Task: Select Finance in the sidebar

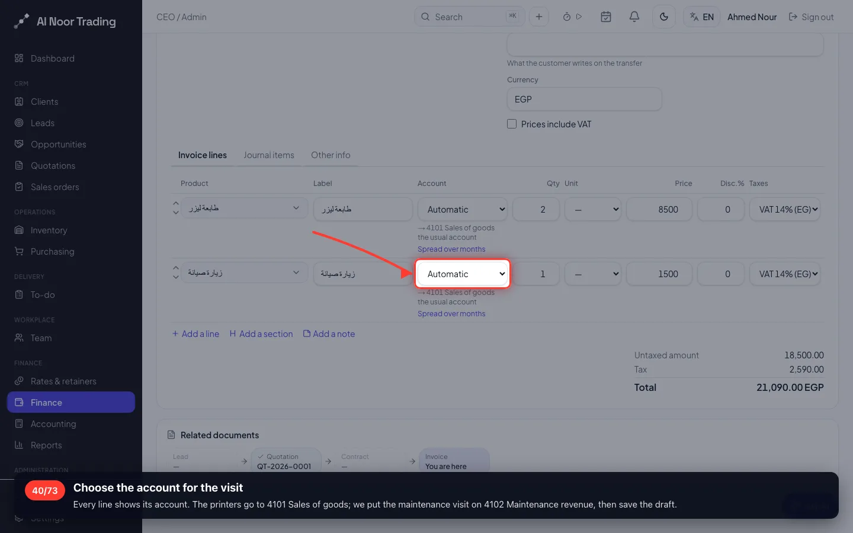Action: tap(71, 403)
